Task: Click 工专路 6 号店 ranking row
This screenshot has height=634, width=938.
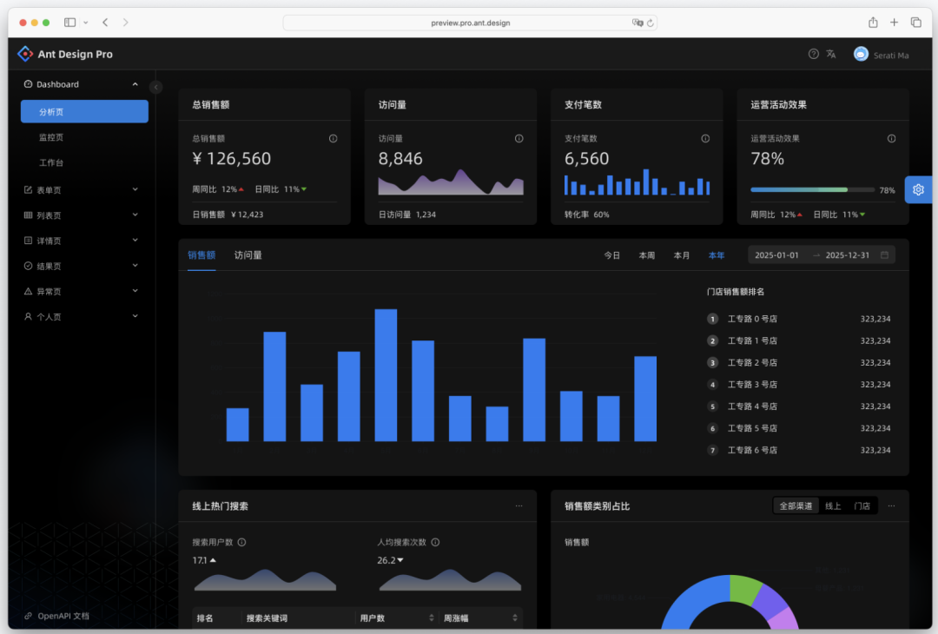Action: point(799,450)
